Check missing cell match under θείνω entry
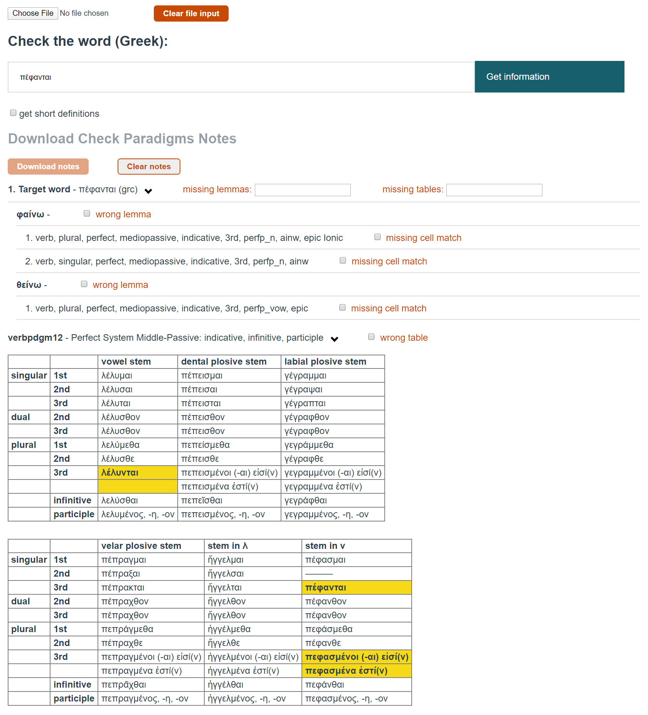The image size is (648, 715). 342,307
